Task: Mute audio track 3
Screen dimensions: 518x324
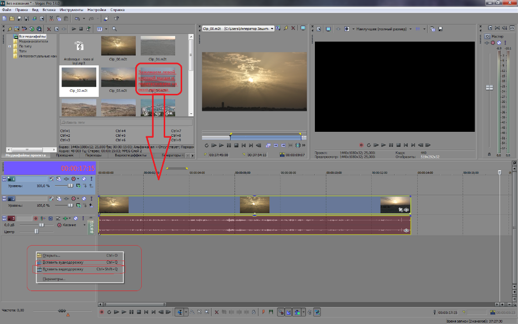Action: coord(76,219)
